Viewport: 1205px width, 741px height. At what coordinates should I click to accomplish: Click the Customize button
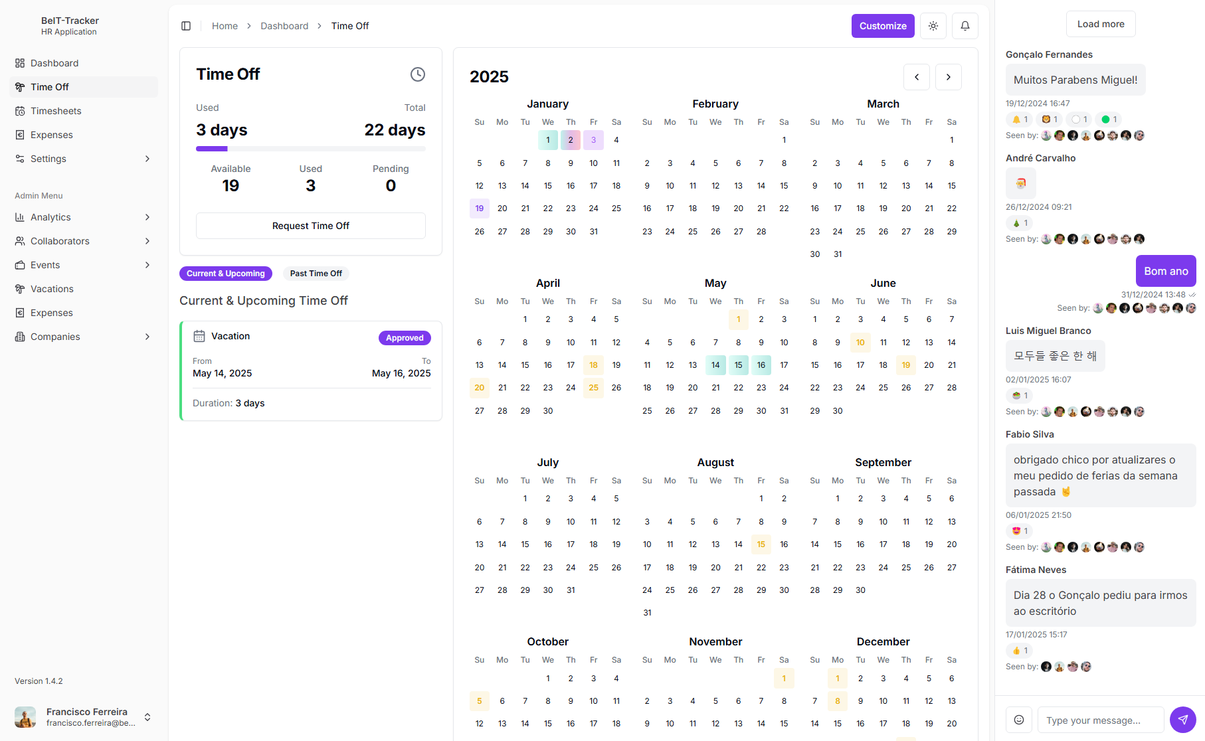pyautogui.click(x=883, y=26)
